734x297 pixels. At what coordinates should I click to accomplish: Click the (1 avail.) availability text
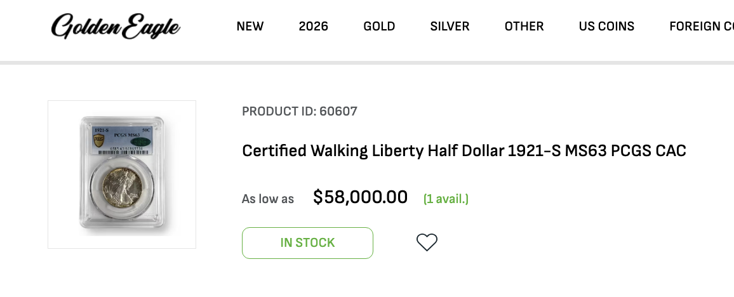point(446,199)
